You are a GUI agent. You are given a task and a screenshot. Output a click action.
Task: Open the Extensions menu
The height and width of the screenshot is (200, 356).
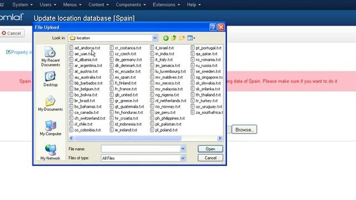point(166,4)
